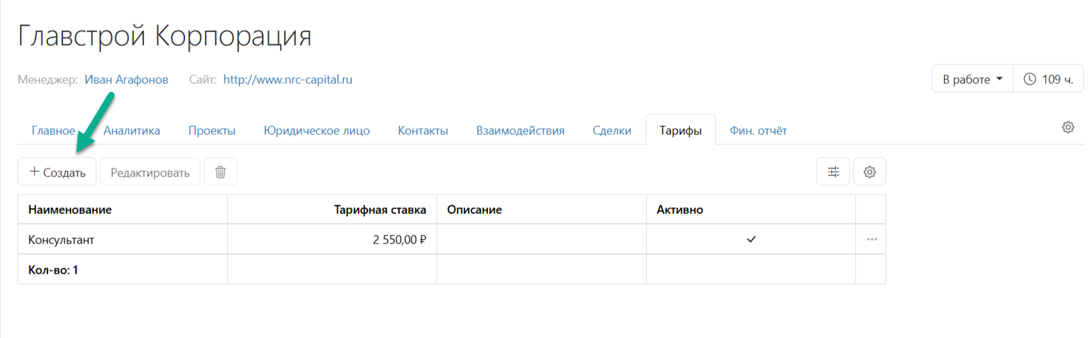Open the Проекты tab
Screen dimensions: 1090x338
[x=212, y=130]
